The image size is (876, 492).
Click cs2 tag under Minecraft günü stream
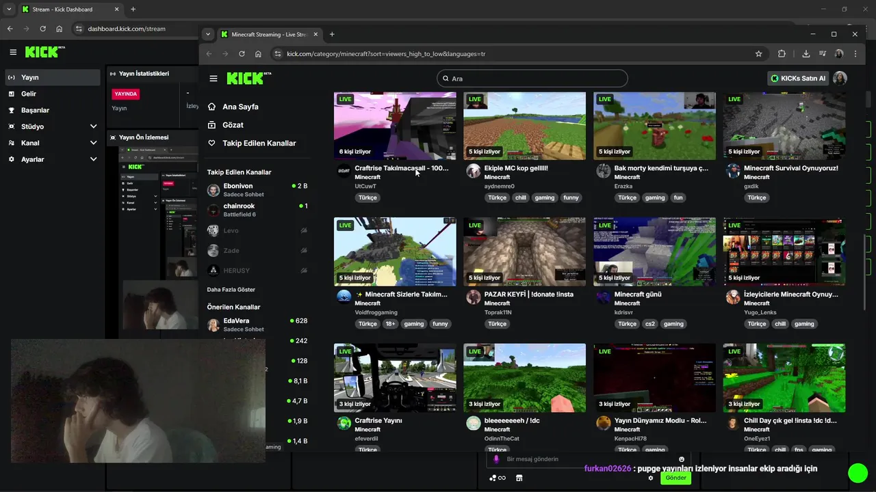(x=650, y=324)
